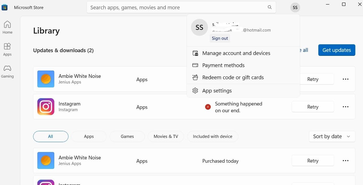This screenshot has width=363, height=185.
Task: Click 'Jenius Apps' under first Ambie row
Action: click(x=70, y=82)
